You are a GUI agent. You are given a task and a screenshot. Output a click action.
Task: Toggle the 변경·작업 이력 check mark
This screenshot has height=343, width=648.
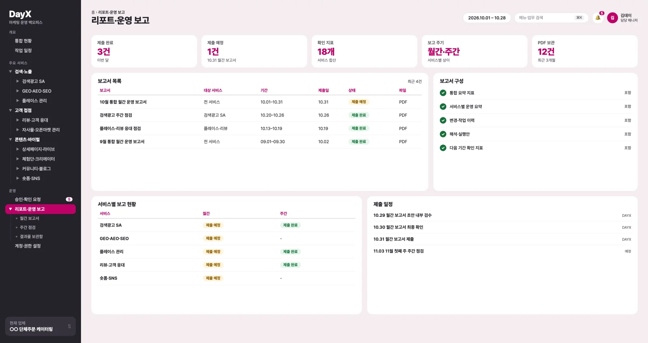443,121
